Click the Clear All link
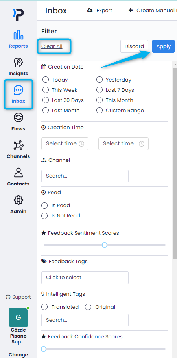This screenshot has height=358, width=177. [x=52, y=46]
